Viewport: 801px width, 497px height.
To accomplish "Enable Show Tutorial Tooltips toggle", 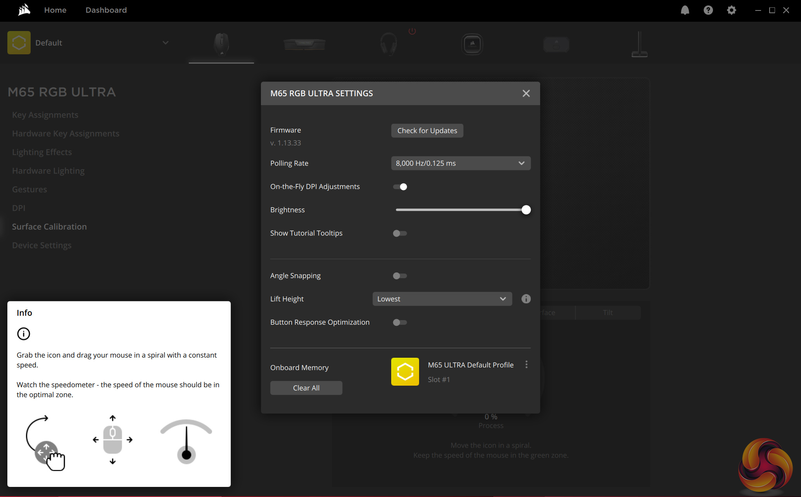I will coord(400,233).
